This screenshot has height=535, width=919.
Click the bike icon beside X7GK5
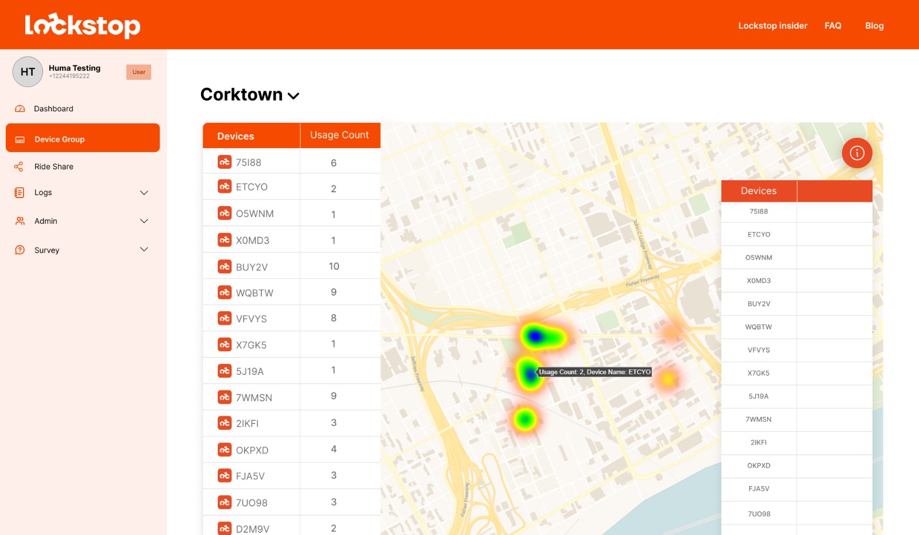click(225, 344)
